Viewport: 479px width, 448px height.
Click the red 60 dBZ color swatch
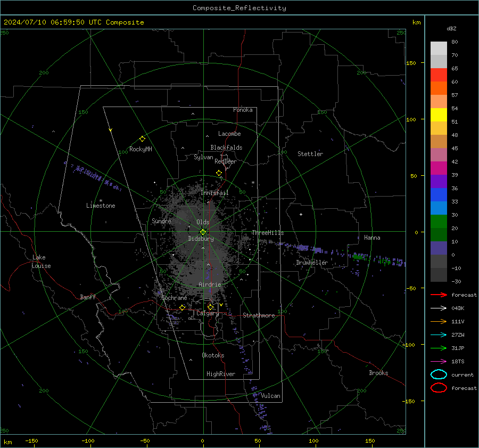[439, 75]
